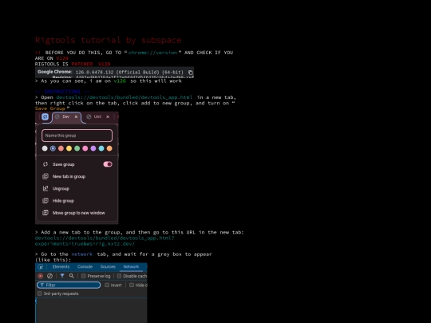
Task: Tick the Invert checkbox
Action: 107,285
